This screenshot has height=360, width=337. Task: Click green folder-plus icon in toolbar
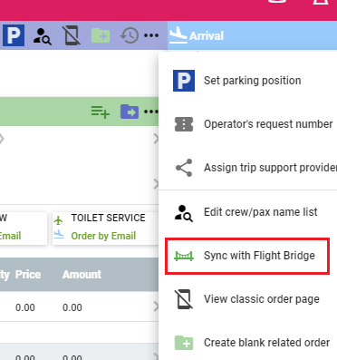(101, 36)
